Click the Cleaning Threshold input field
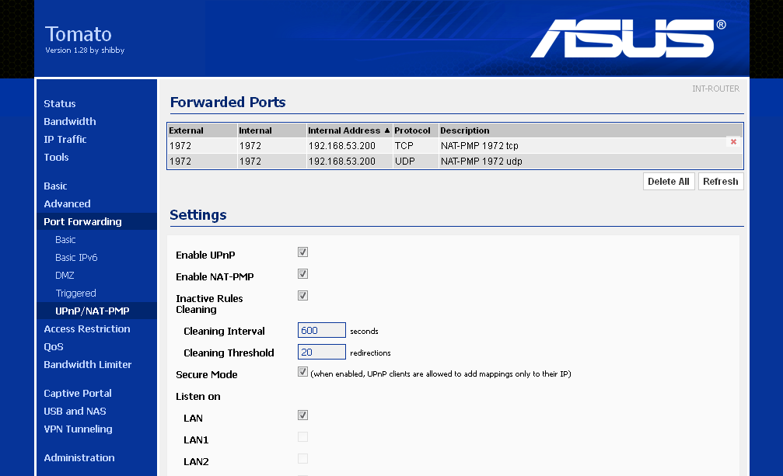 pyautogui.click(x=322, y=353)
